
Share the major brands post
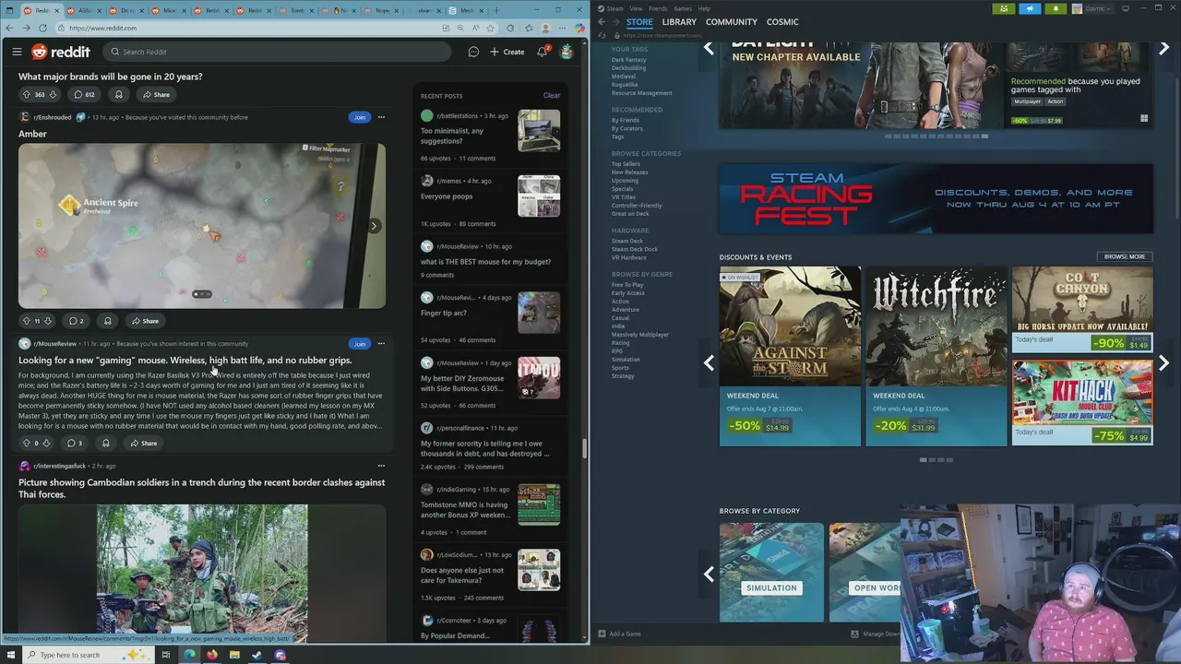tap(156, 94)
